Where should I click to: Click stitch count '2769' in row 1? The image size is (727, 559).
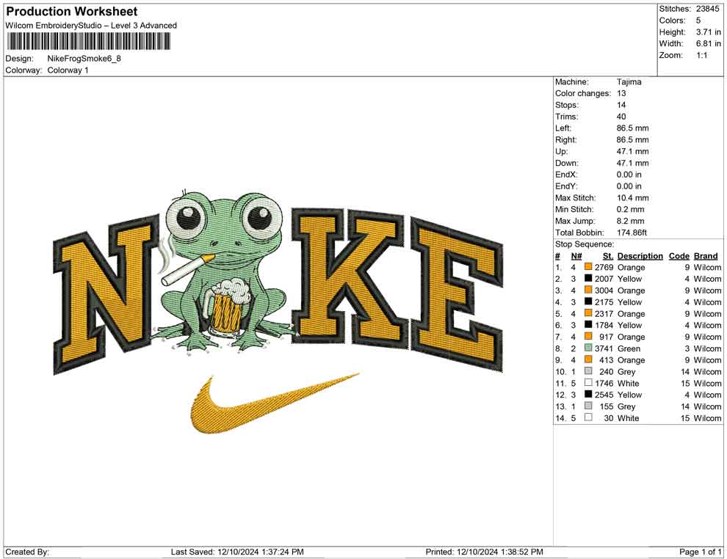604,267
